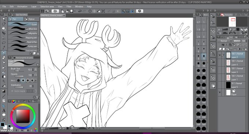Image resolution: width=249 pixels, height=134 pixels.
Task: Collapse left panel dock double arrow
Action: pyautogui.click(x=1, y=11)
